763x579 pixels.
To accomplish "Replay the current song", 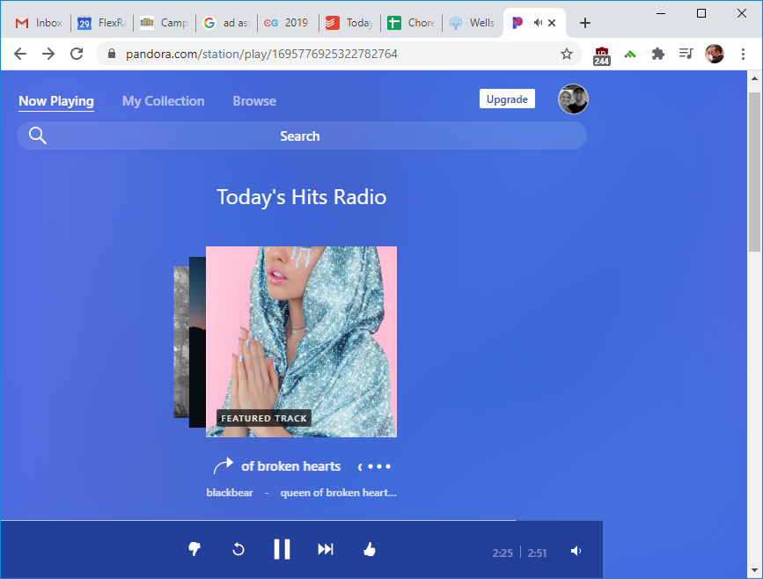I will (x=238, y=550).
